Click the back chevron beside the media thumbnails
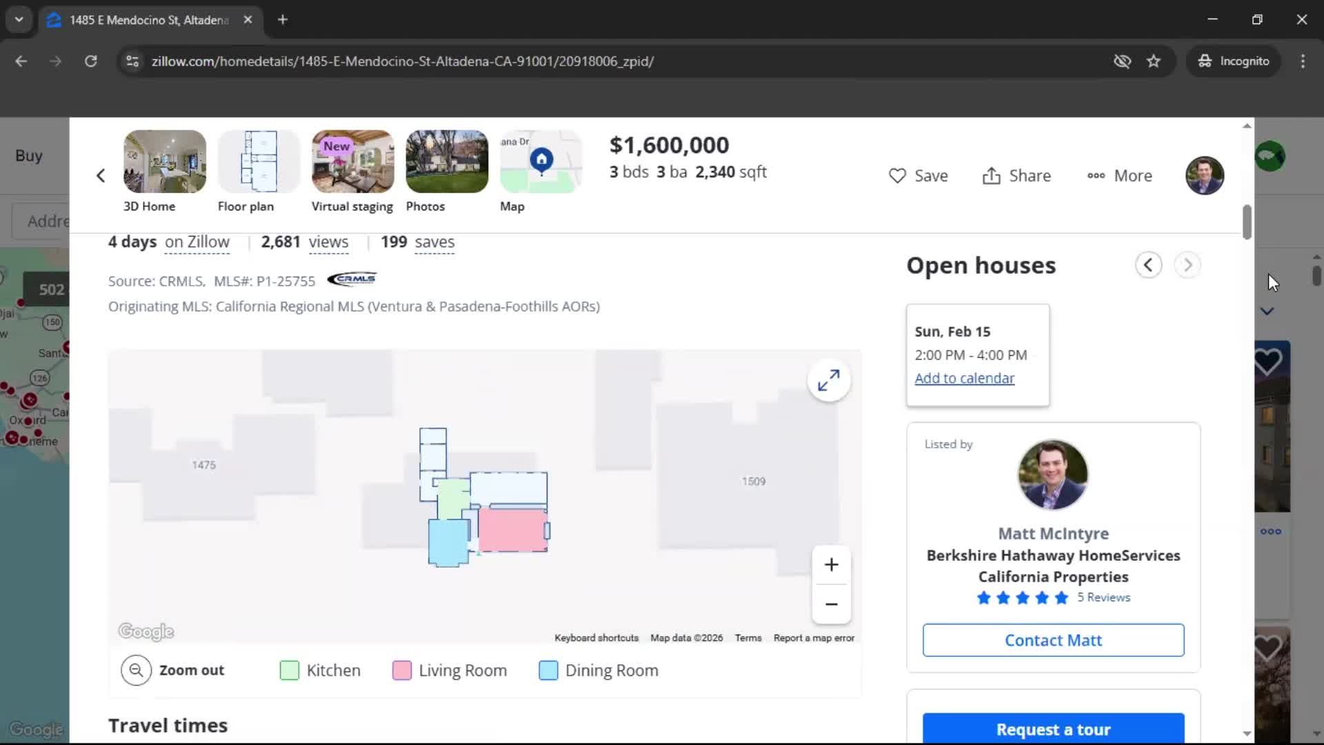 (x=100, y=175)
